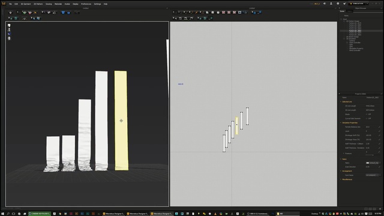Open the OBS window from the taskbar
The width and height of the screenshot is (384, 216).
pyautogui.click(x=258, y=214)
